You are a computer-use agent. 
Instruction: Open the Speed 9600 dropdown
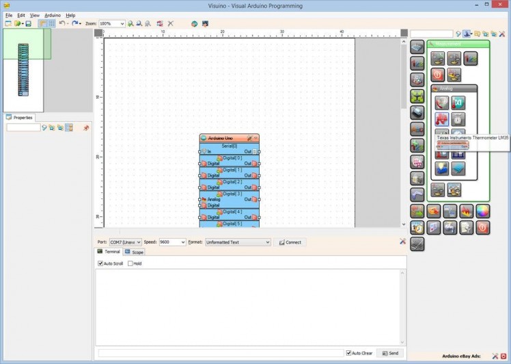point(172,242)
